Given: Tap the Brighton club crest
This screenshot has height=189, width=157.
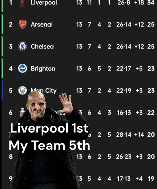Looking at the screenshot, I should (x=23, y=68).
